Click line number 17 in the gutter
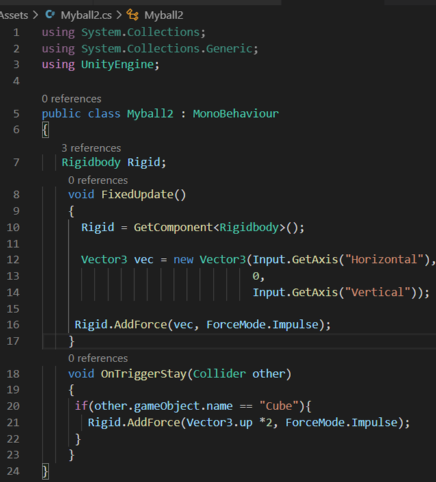Viewport: 436px width, 482px height. coord(13,341)
